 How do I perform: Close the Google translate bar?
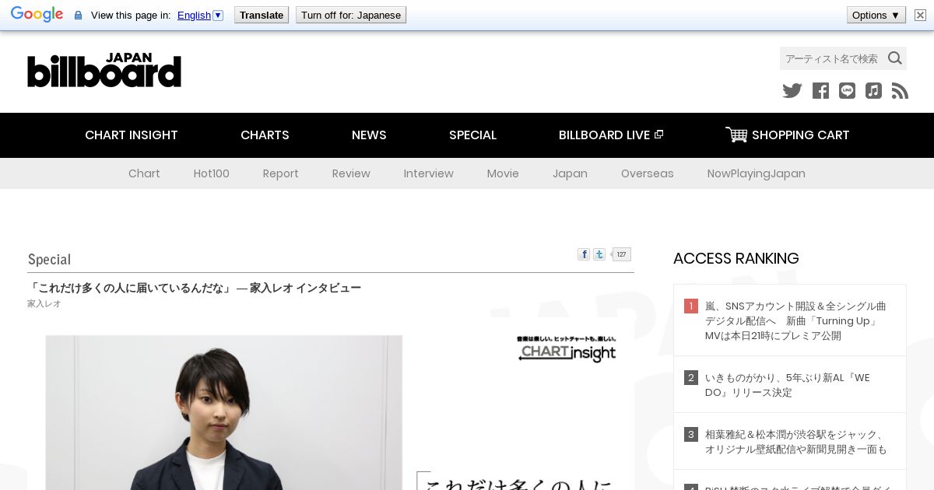tap(920, 15)
